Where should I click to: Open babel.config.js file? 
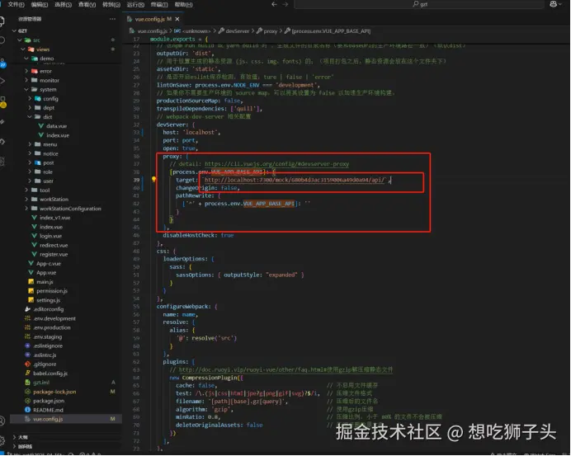coord(50,373)
